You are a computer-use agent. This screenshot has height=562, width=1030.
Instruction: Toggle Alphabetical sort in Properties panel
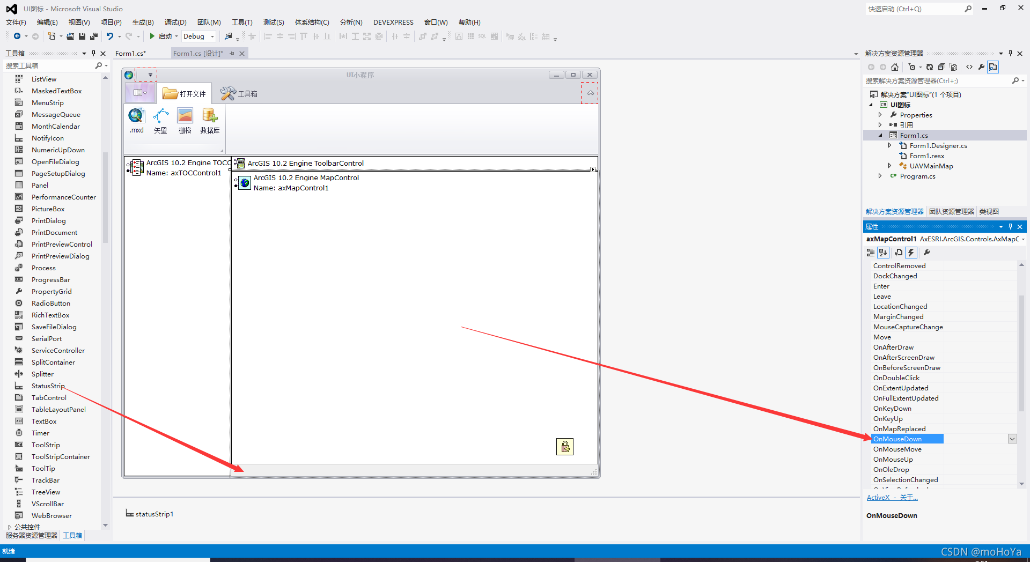(x=884, y=253)
